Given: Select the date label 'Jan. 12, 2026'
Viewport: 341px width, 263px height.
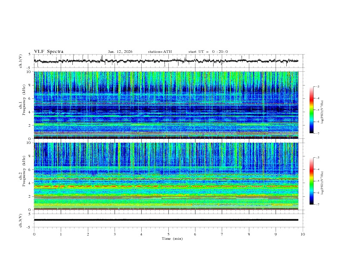Looking at the screenshot, I should tap(120, 52).
